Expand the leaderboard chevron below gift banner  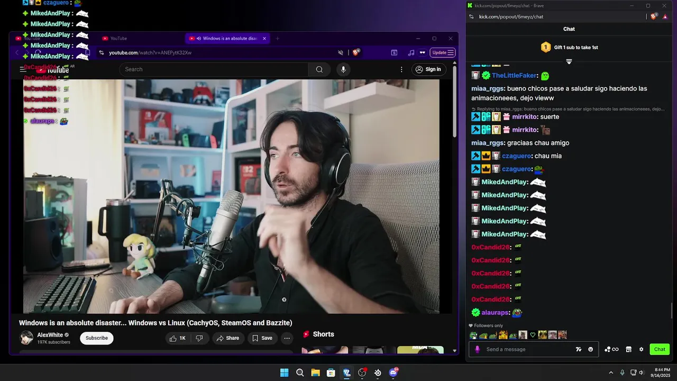tap(569, 62)
